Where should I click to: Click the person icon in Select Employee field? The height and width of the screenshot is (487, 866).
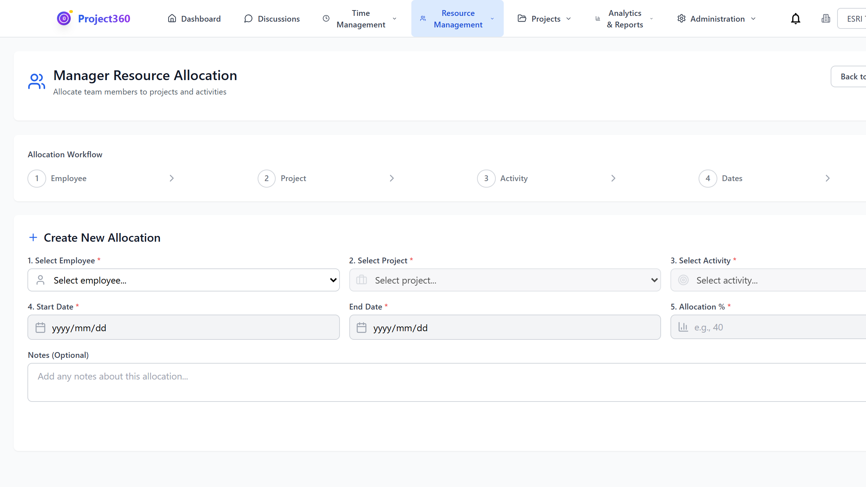(41, 280)
